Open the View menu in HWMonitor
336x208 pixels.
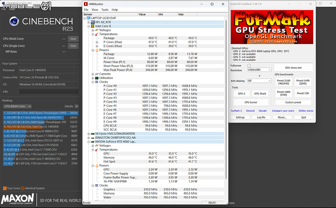tap(95, 10)
